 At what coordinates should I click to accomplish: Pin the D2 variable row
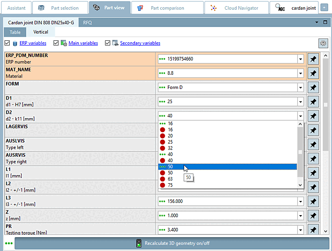click(x=313, y=116)
